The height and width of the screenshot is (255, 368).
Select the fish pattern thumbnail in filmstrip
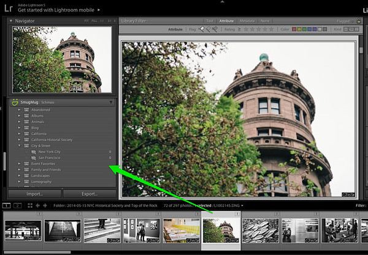point(261,231)
